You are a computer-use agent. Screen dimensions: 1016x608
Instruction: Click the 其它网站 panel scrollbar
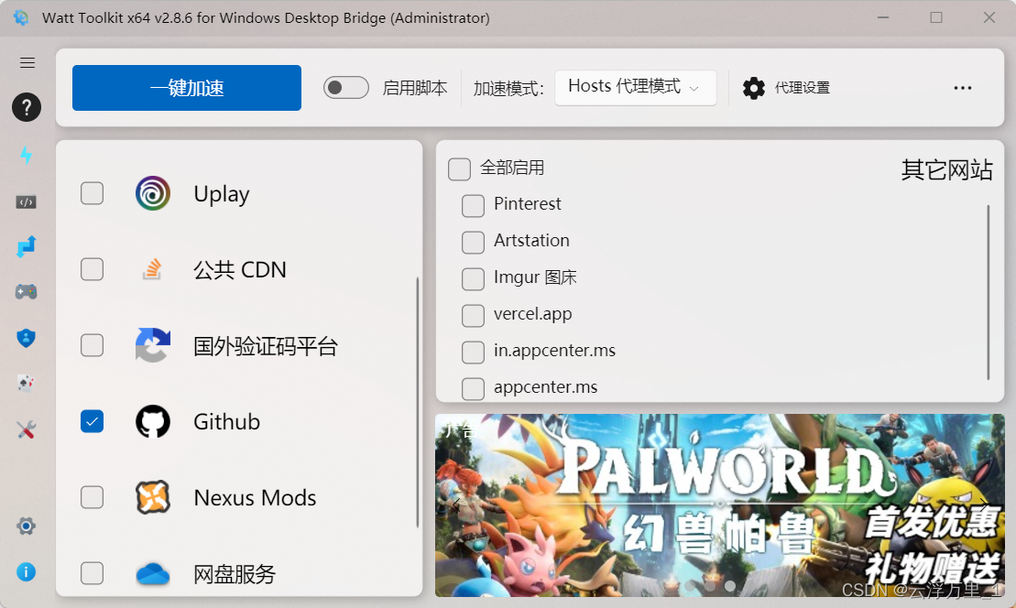click(x=989, y=293)
